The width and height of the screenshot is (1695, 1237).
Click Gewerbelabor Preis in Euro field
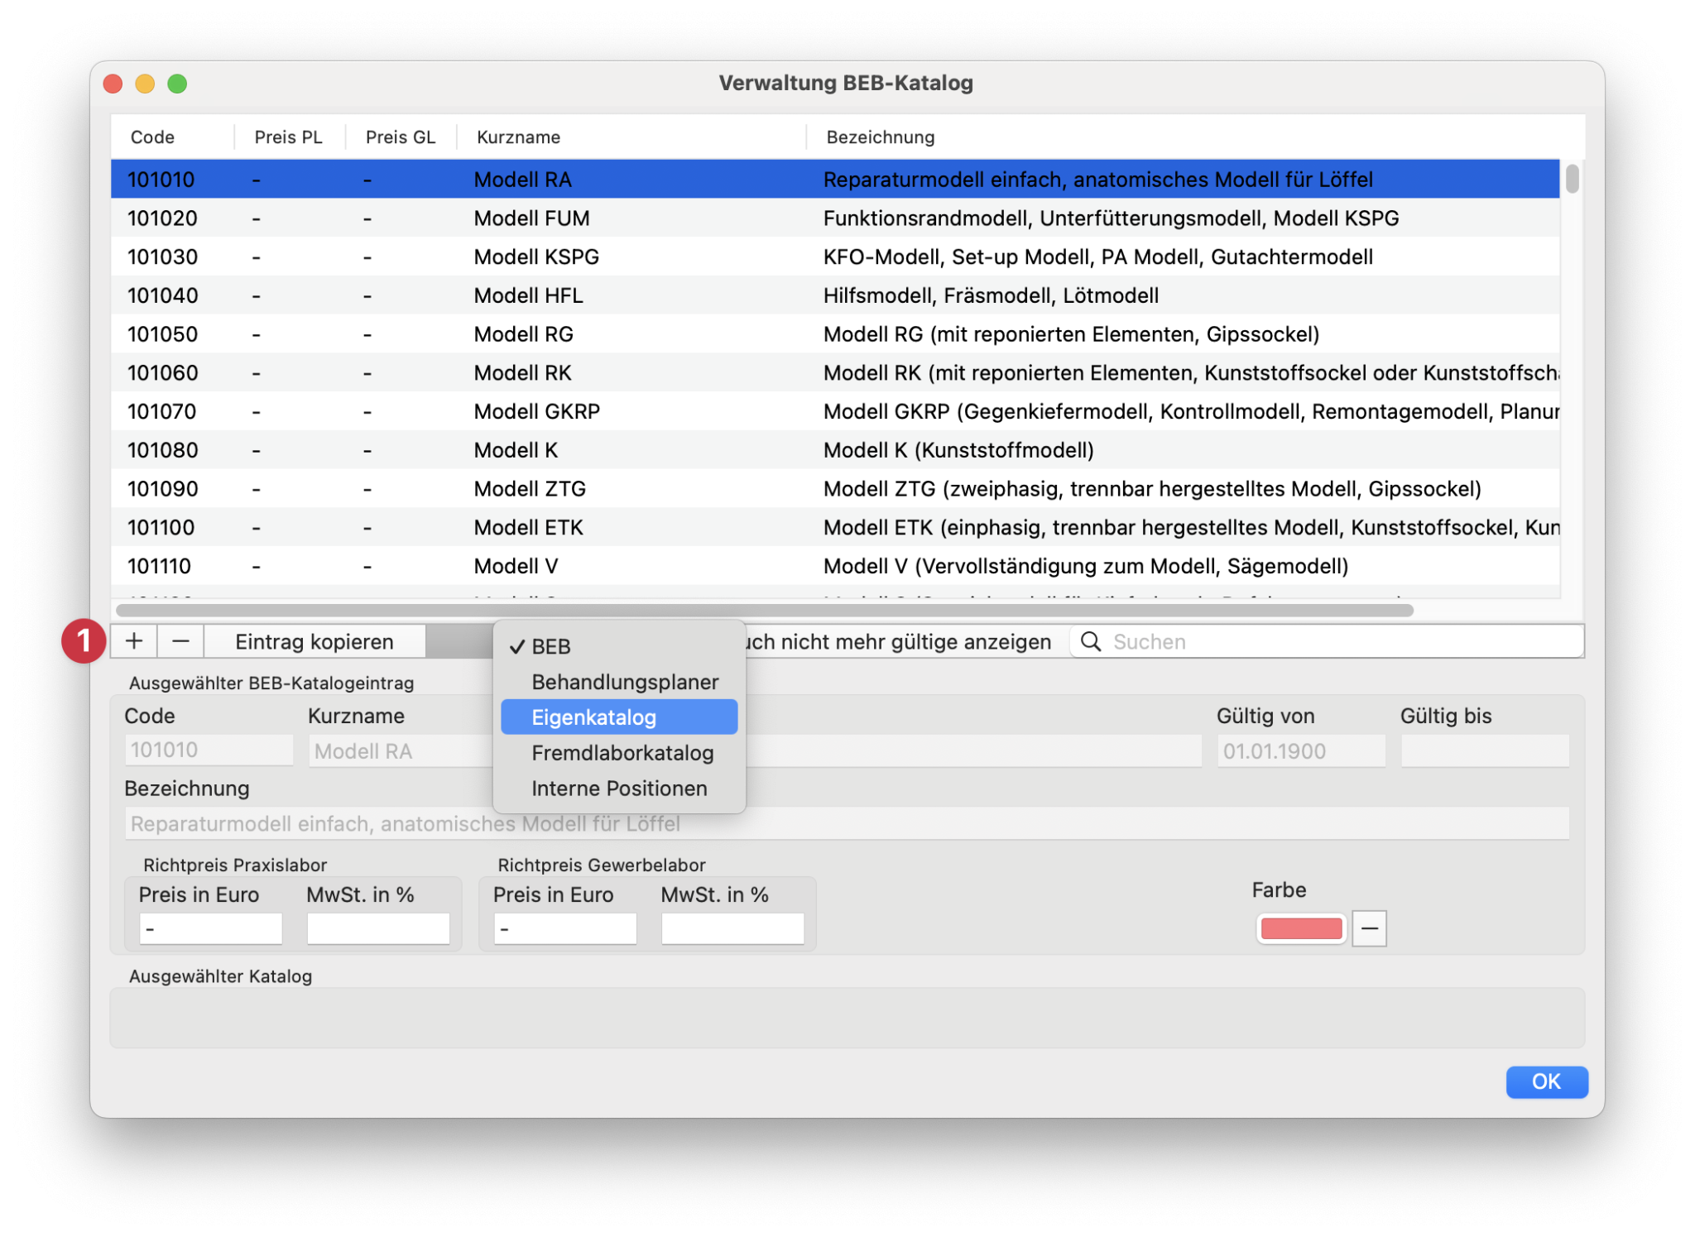565,928
